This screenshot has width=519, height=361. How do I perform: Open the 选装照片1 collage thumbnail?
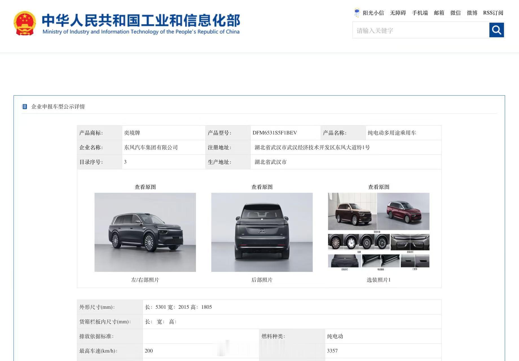tap(379, 232)
